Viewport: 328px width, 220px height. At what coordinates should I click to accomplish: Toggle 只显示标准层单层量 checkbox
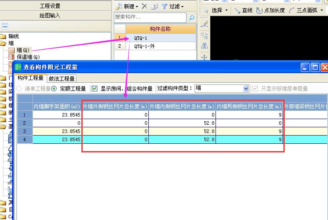click(255, 88)
